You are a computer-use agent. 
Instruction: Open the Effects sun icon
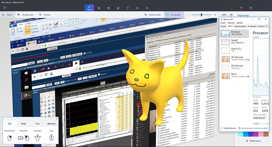click(x=137, y=8)
